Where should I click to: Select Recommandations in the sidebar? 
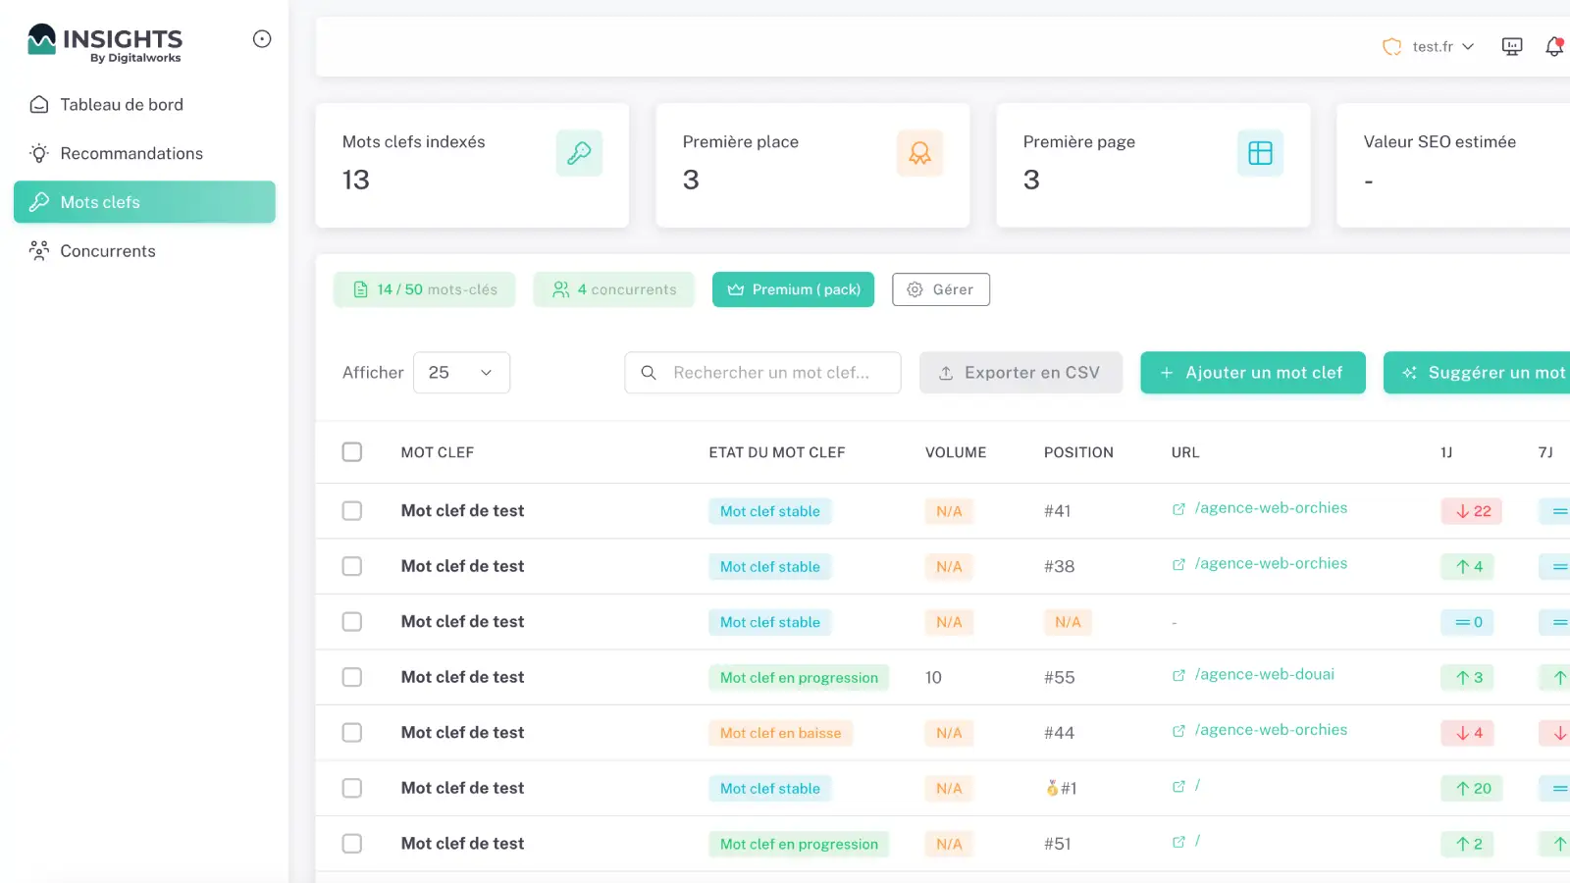click(131, 153)
